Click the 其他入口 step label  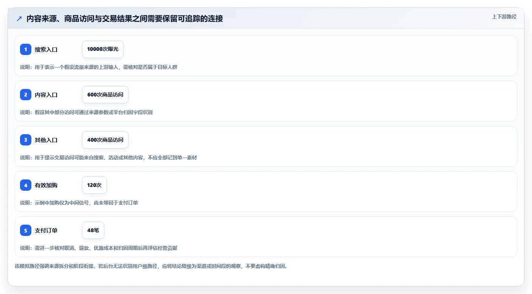pos(46,140)
